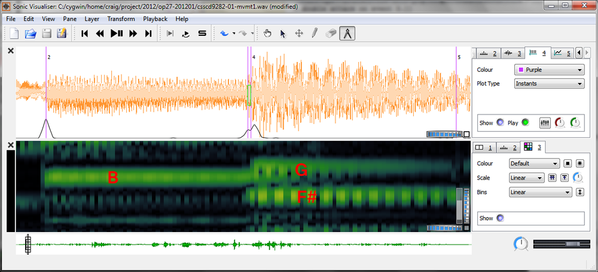
Task: Close the waveform pane with X button
Action: (x=10, y=51)
